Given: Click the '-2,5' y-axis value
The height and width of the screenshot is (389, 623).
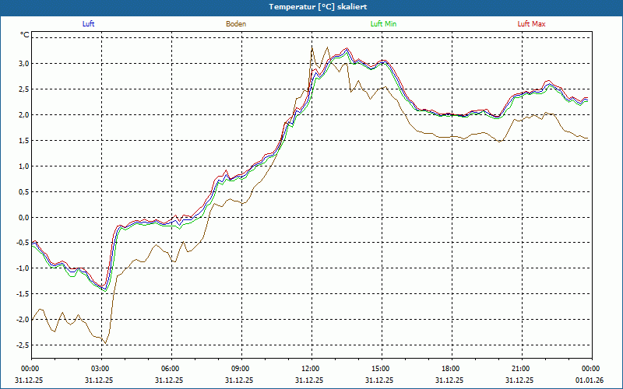Looking at the screenshot, I should [23, 345].
